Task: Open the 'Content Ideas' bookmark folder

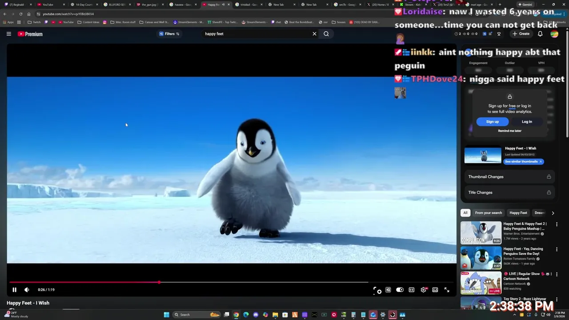Action: coord(88,22)
